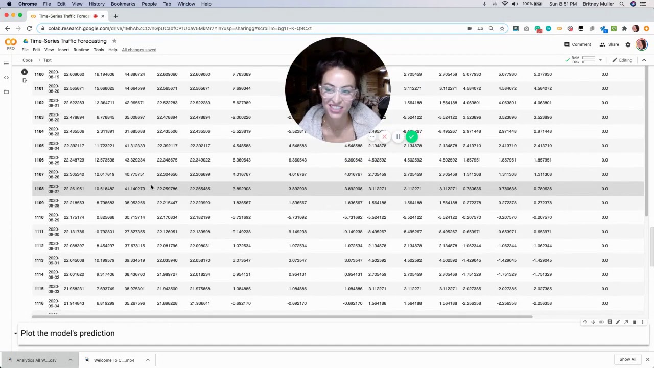This screenshot has width=654, height=368.
Task: Click the camera icon in address bar
Action: 469,28
